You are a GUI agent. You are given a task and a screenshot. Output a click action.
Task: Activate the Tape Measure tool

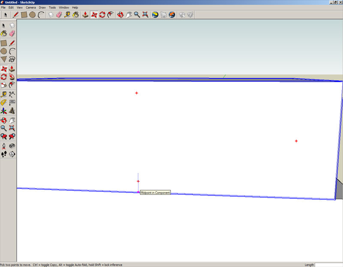coord(67,14)
